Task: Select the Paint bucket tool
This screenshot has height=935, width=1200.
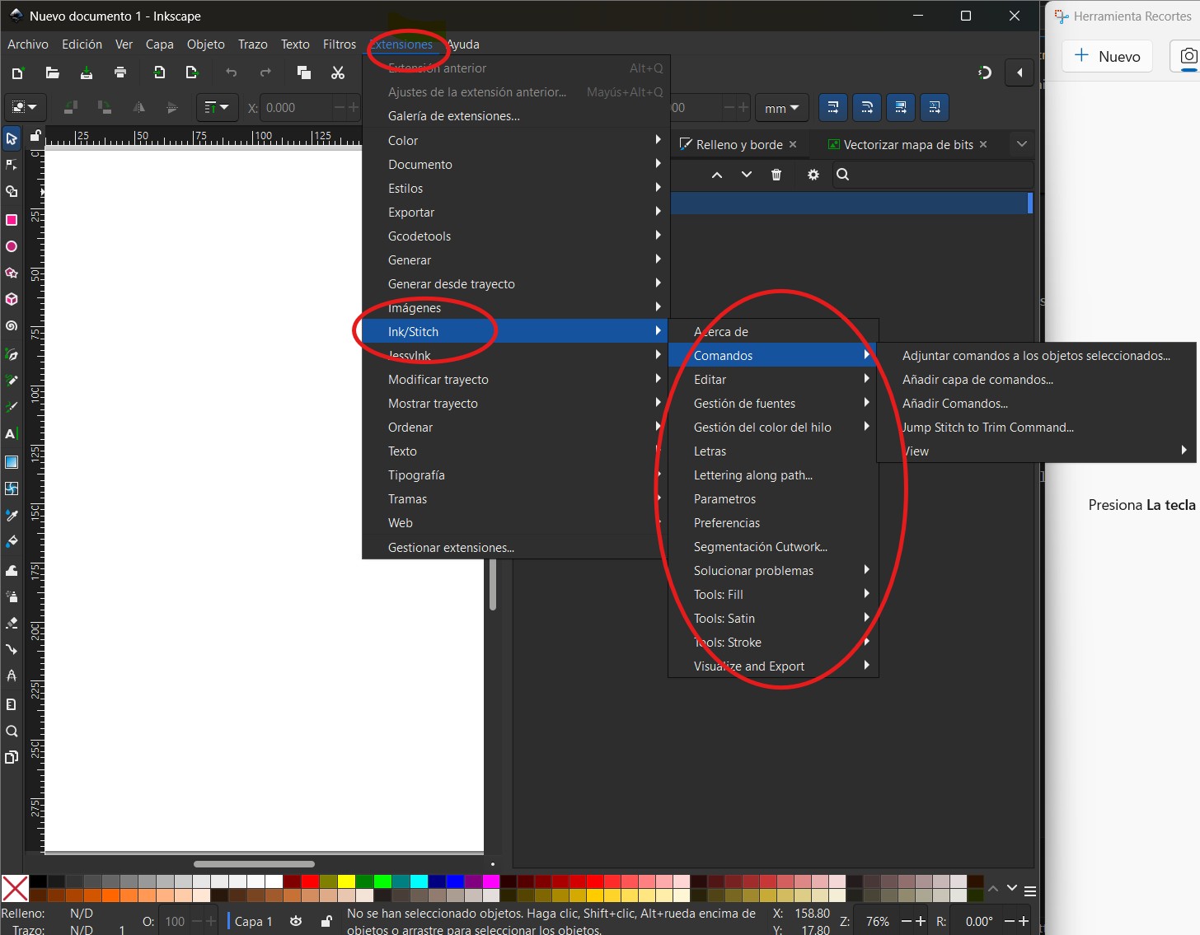Action: (x=12, y=542)
